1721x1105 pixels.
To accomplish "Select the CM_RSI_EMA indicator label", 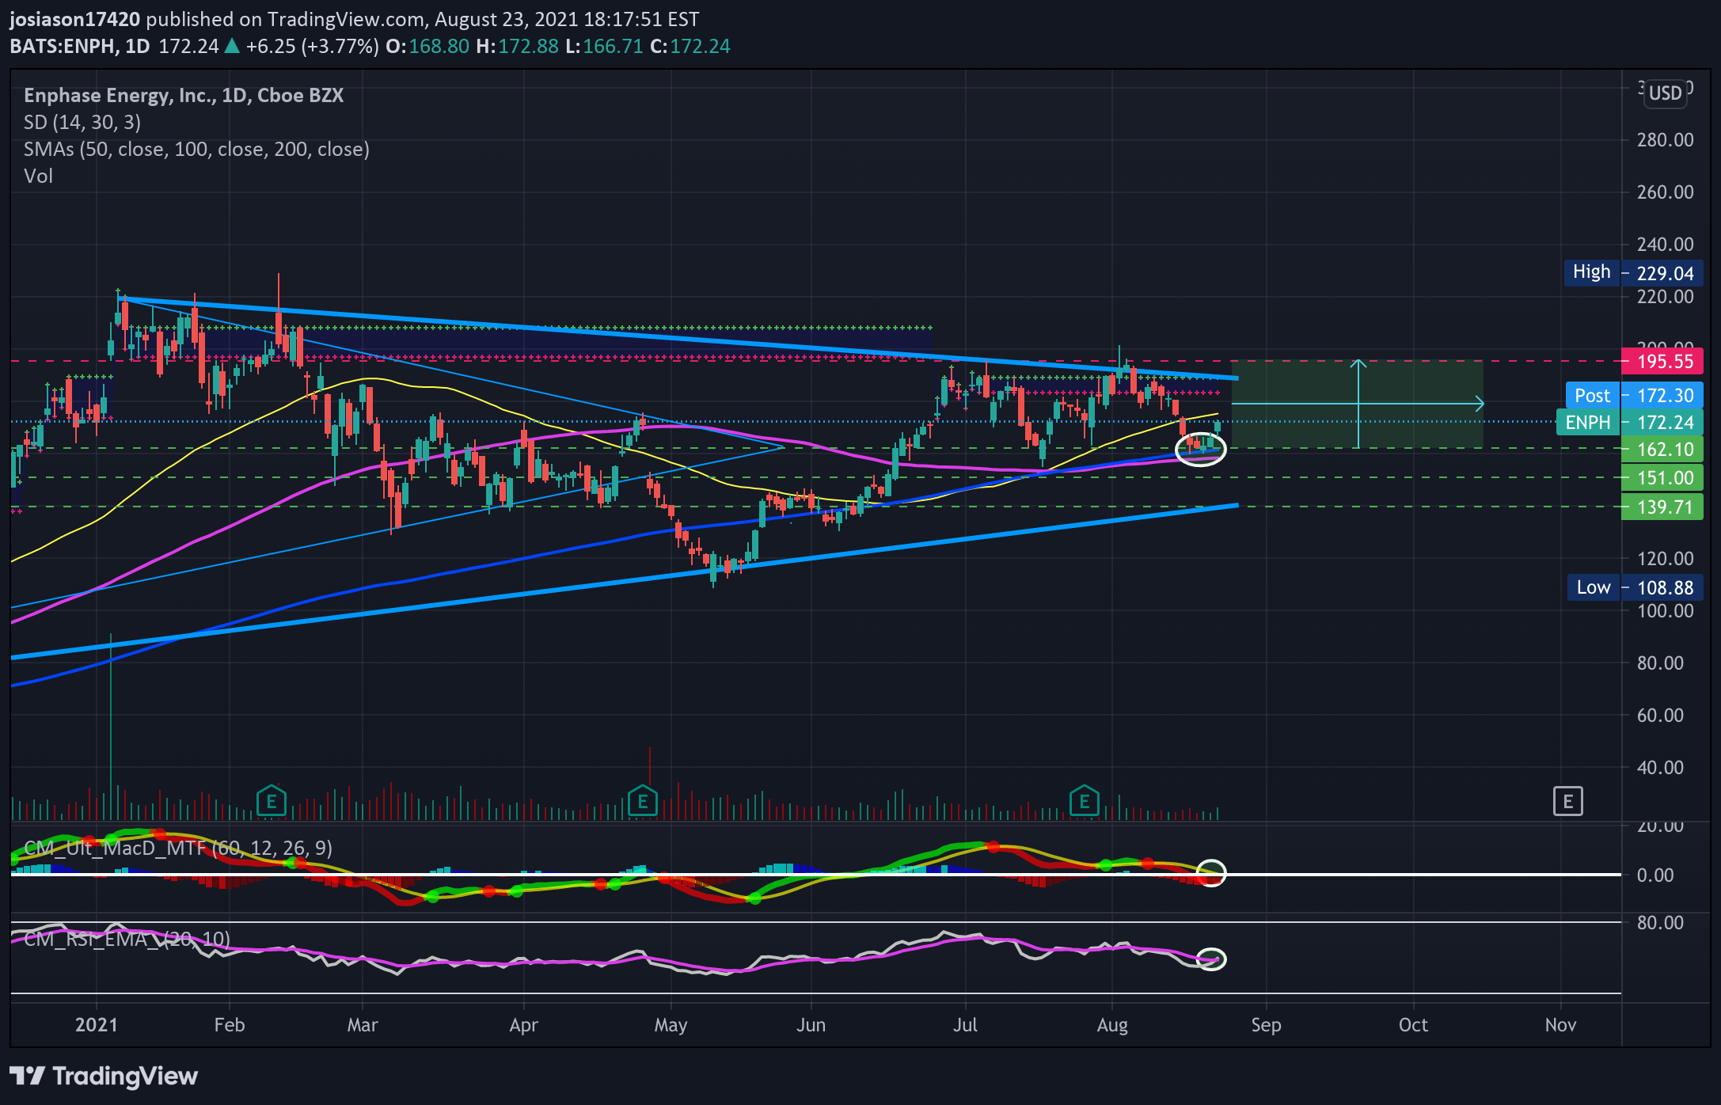I will tap(127, 939).
